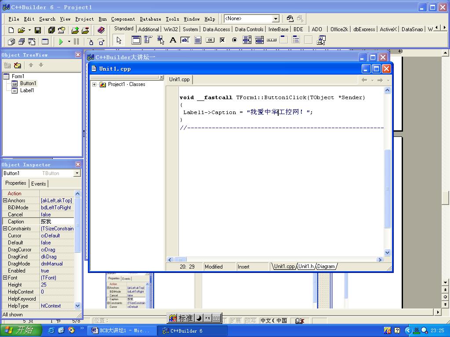This screenshot has height=337, width=450.
Task: Open the Project menu
Action: [x=84, y=19]
